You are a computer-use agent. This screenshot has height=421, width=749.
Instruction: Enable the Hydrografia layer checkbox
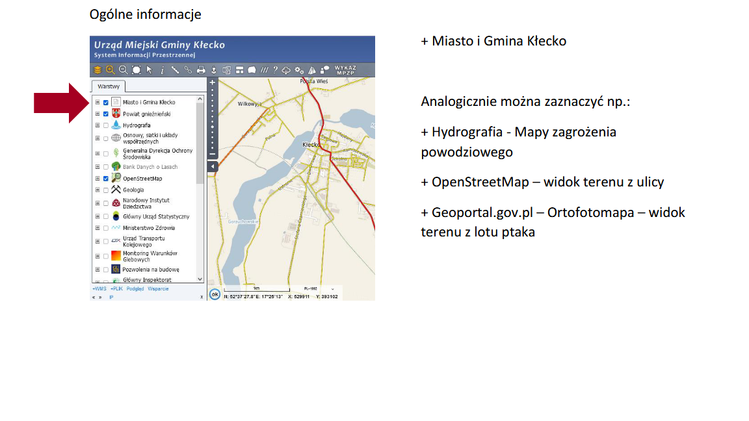(106, 125)
